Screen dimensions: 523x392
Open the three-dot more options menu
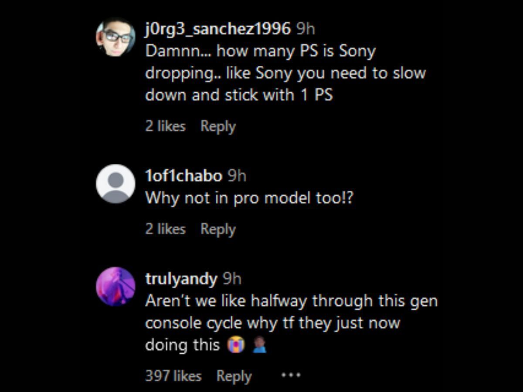[291, 375]
